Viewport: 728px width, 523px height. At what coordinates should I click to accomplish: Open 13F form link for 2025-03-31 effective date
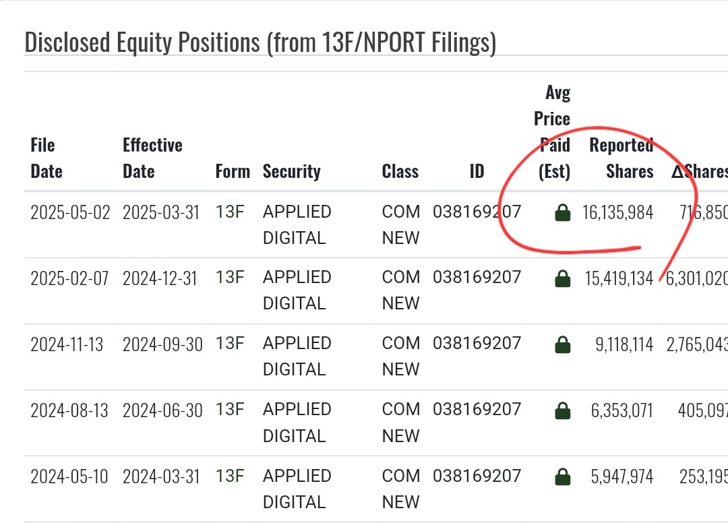230,212
